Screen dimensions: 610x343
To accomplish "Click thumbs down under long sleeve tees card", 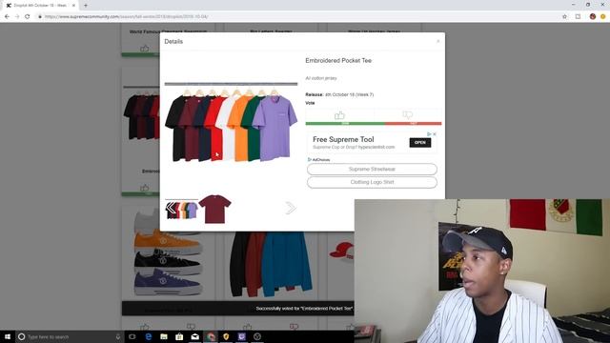I will pyautogui.click(x=295, y=327).
